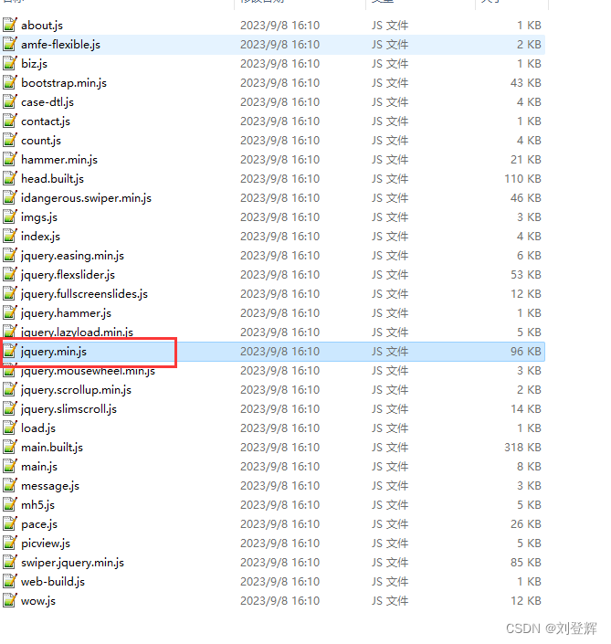Click the jquery.slimscroll.js file icon
Screen dimensions: 611x644
[x=10, y=409]
